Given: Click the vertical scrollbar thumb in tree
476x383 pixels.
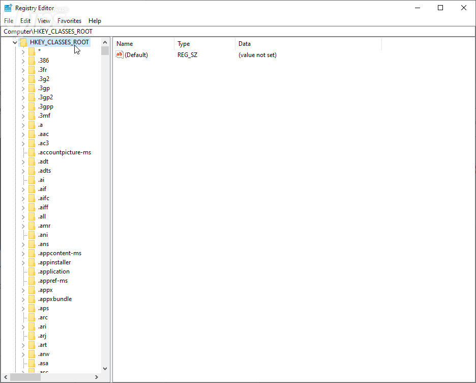Looking at the screenshot, I should 105,51.
